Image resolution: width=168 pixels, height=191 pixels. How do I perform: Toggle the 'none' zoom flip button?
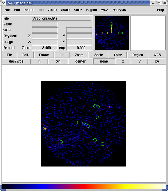pyautogui.click(x=104, y=61)
